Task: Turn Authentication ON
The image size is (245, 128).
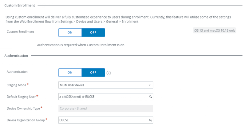Action: click(x=70, y=72)
